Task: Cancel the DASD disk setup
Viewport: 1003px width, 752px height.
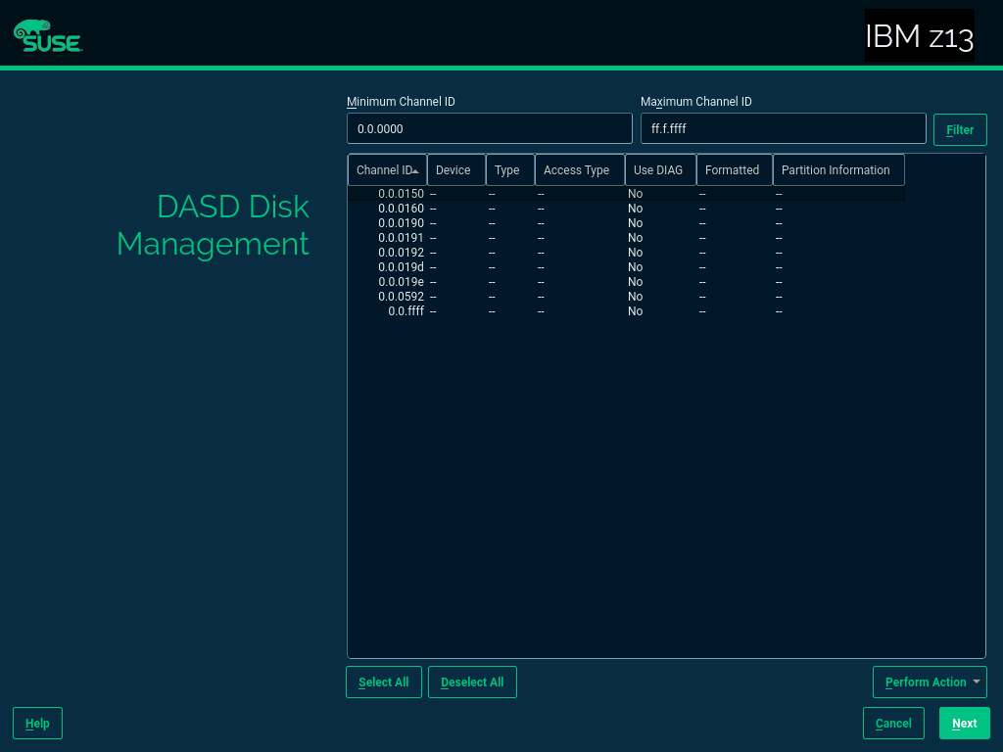Action: point(892,724)
